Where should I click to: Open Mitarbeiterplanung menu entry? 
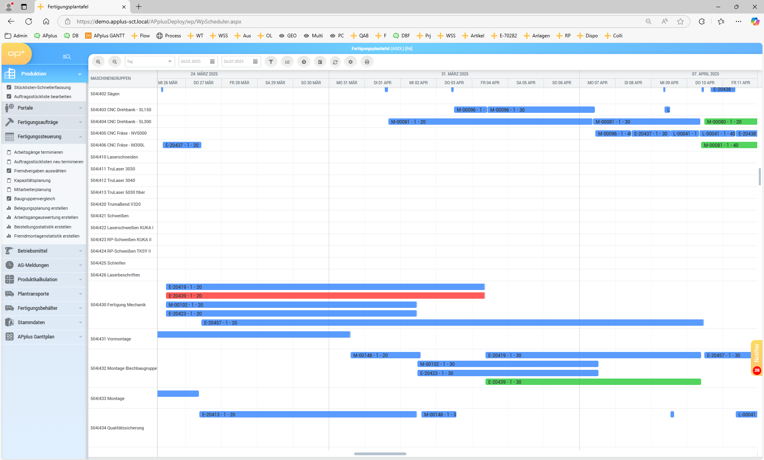(x=33, y=190)
